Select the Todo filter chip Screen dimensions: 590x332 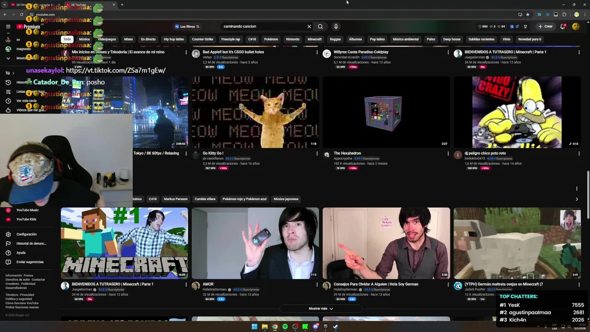(67, 39)
